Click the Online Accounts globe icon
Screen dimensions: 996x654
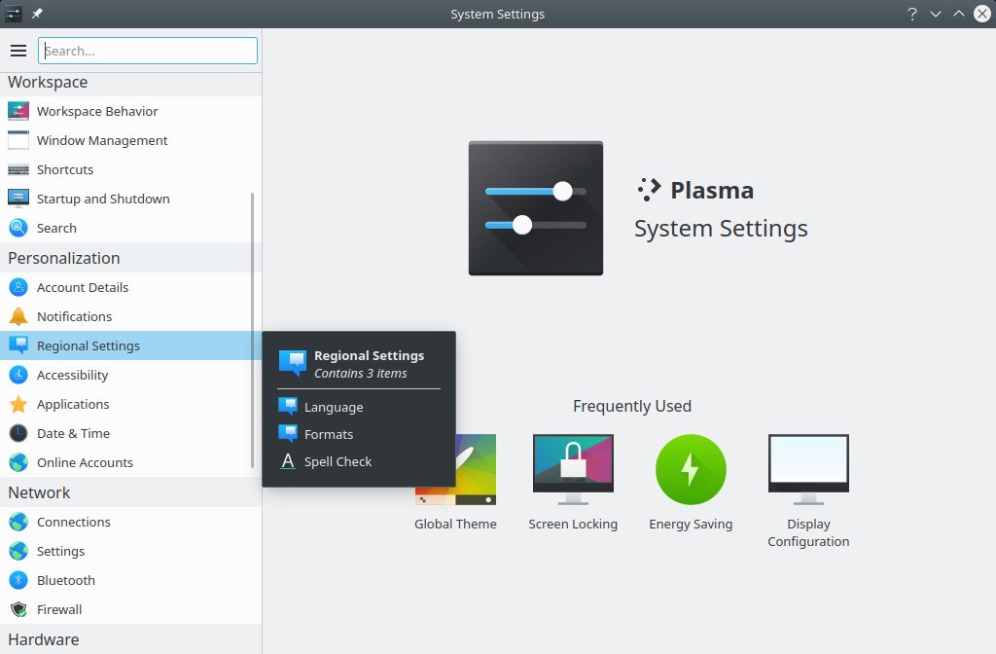[18, 462]
